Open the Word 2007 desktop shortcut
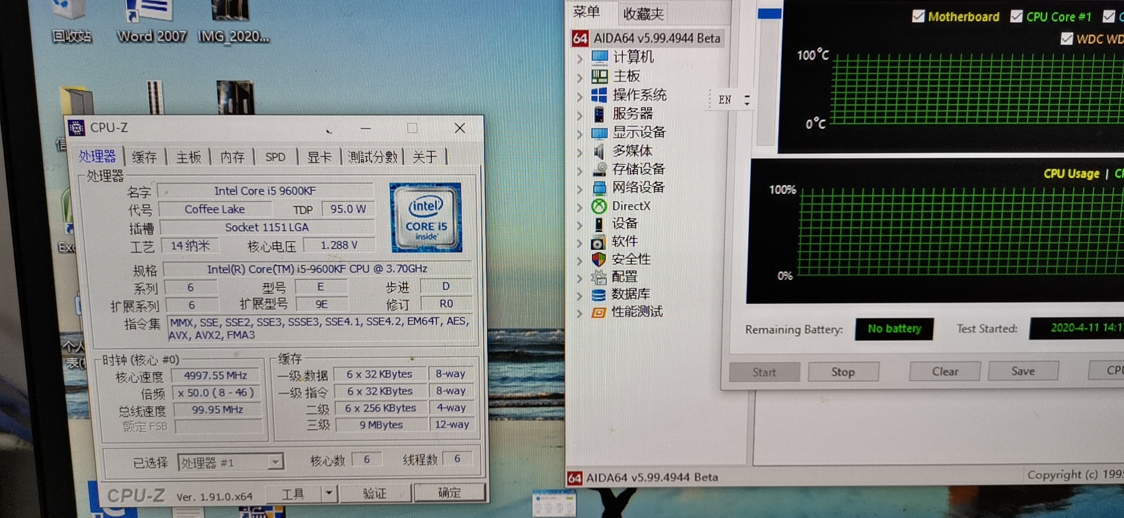 152,22
